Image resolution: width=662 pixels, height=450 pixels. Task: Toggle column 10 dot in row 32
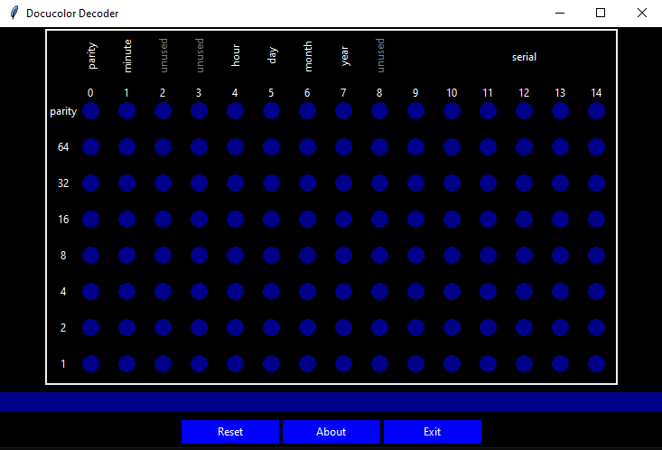point(452,183)
